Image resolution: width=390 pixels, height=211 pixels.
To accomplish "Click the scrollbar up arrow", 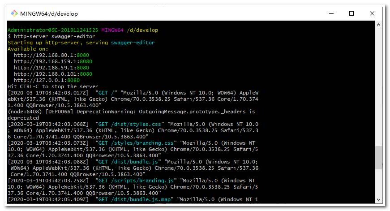I will point(378,25).
